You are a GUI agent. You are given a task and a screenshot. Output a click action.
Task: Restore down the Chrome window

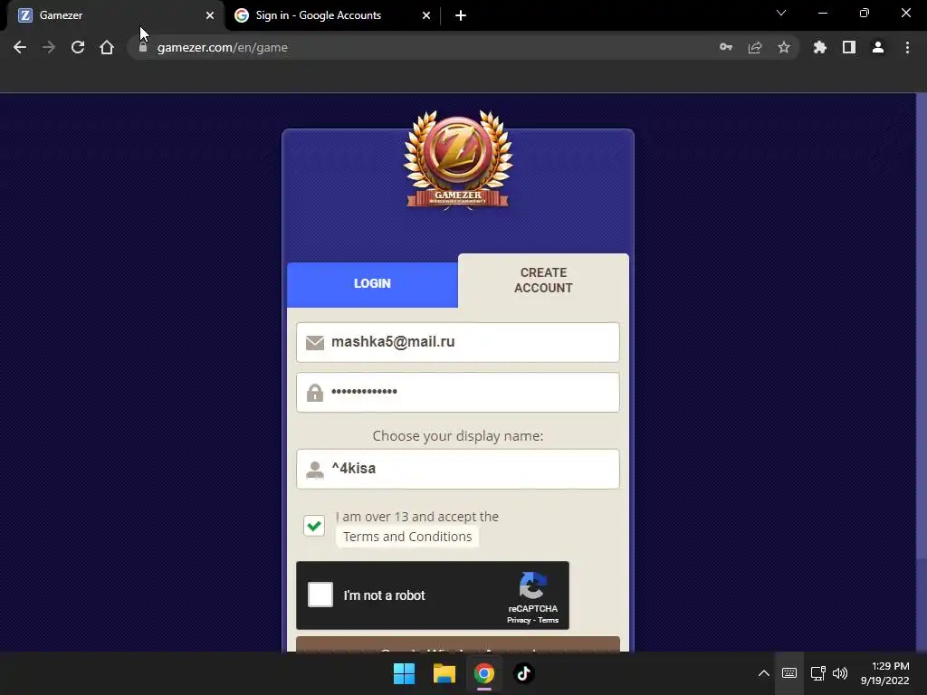point(865,13)
